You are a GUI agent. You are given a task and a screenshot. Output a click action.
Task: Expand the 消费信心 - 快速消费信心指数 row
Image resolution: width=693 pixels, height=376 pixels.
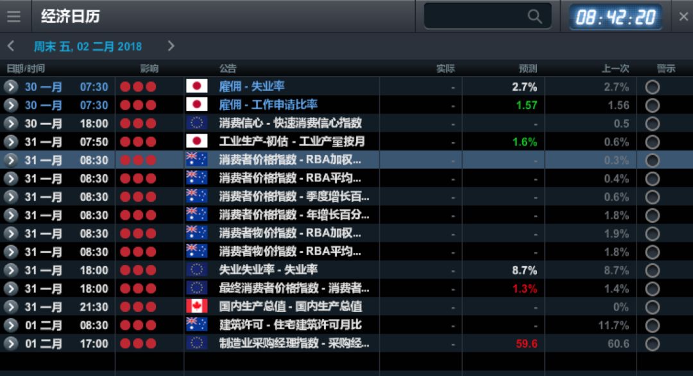click(11, 123)
